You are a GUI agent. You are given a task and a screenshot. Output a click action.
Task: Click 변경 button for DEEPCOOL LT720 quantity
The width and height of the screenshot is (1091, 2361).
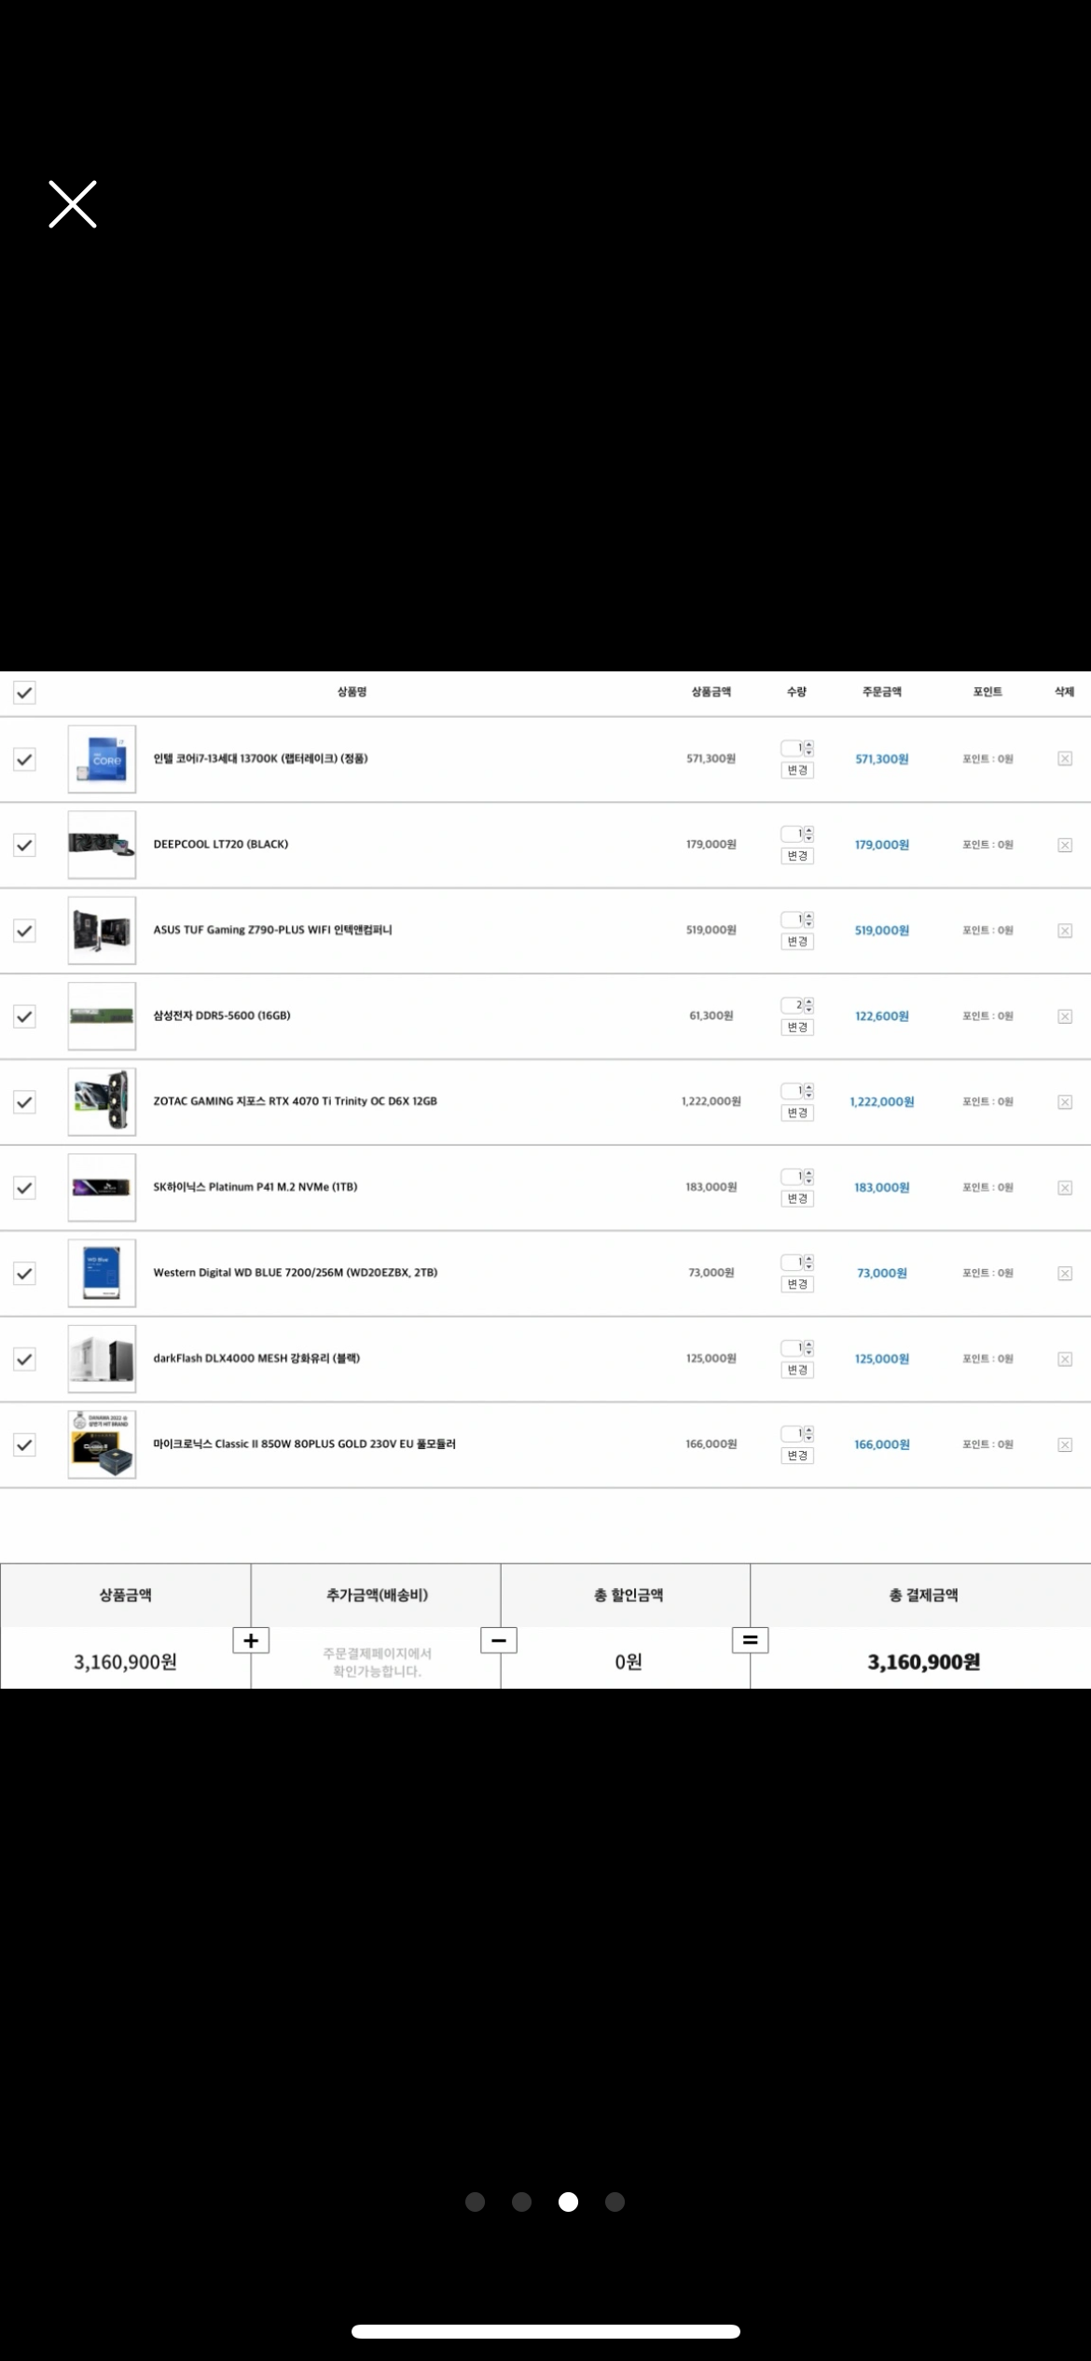pos(797,856)
